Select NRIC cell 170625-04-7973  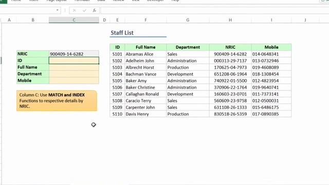(x=230, y=67)
